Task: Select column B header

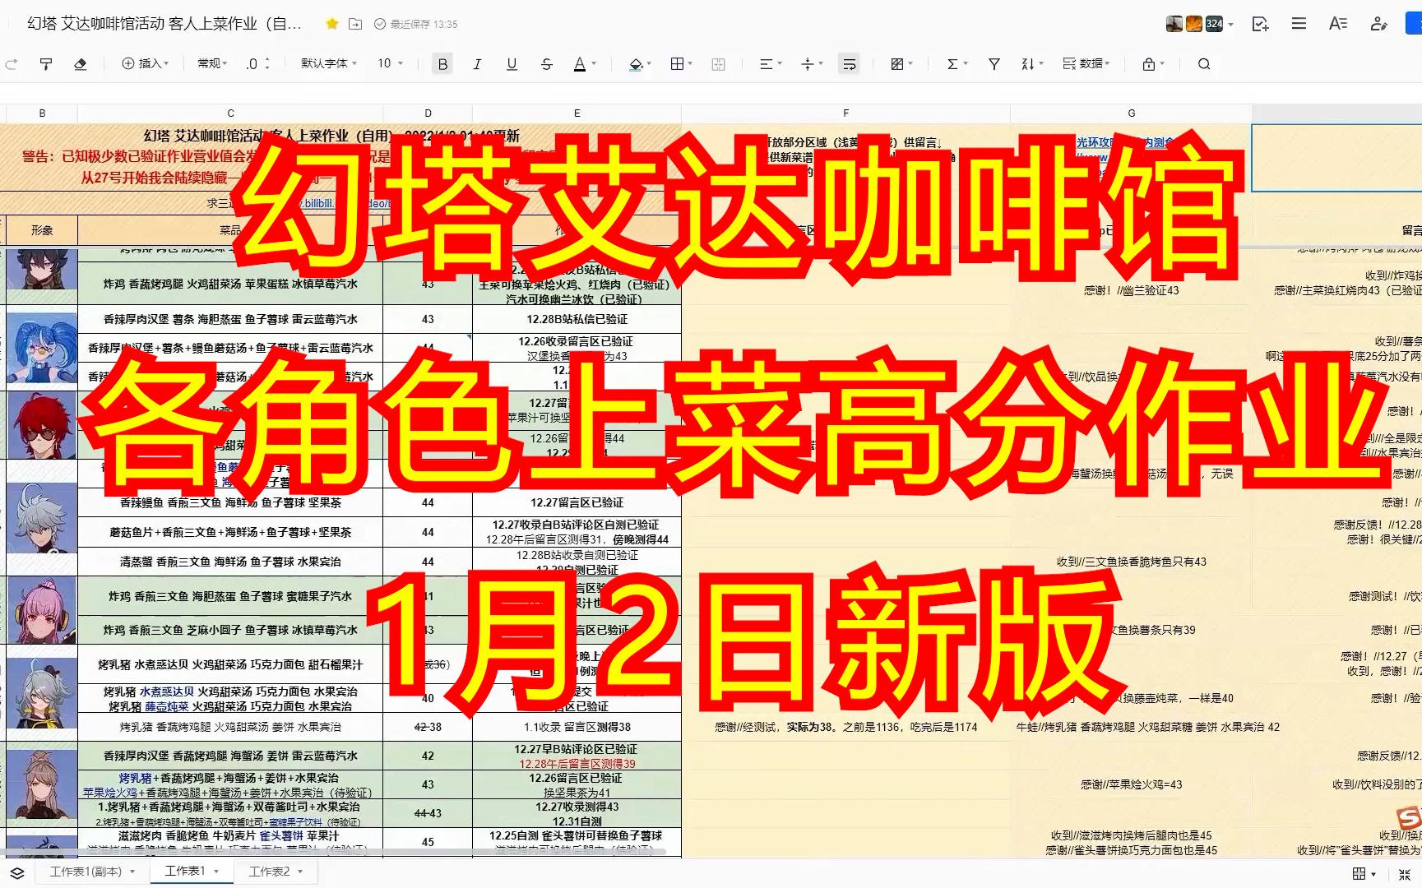Action: coord(42,113)
